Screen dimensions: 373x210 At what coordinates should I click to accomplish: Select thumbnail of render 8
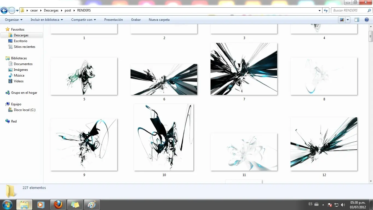click(324, 76)
